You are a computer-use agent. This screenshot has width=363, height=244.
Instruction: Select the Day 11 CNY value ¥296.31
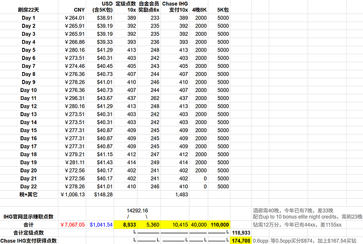[72, 98]
